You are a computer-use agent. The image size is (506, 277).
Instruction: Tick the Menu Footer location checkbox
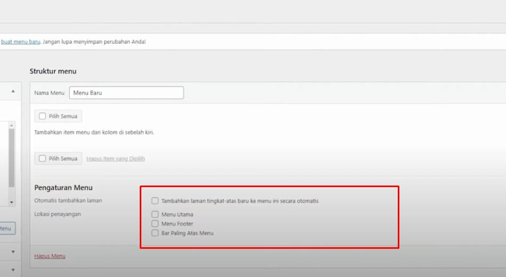click(x=155, y=224)
